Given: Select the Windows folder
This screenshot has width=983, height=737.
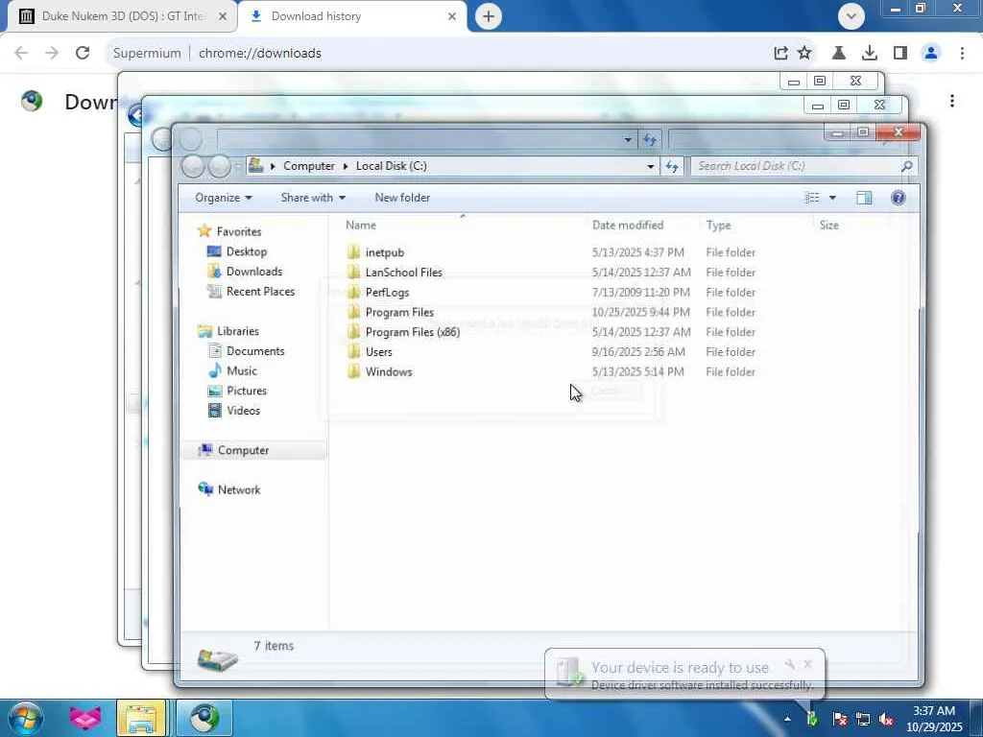Looking at the screenshot, I should [389, 372].
